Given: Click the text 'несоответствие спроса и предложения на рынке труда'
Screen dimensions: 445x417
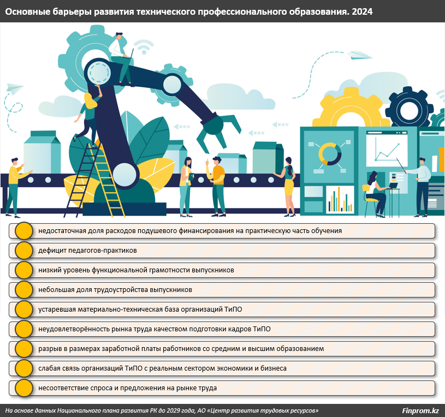Looking at the screenshot, I should (127, 388).
